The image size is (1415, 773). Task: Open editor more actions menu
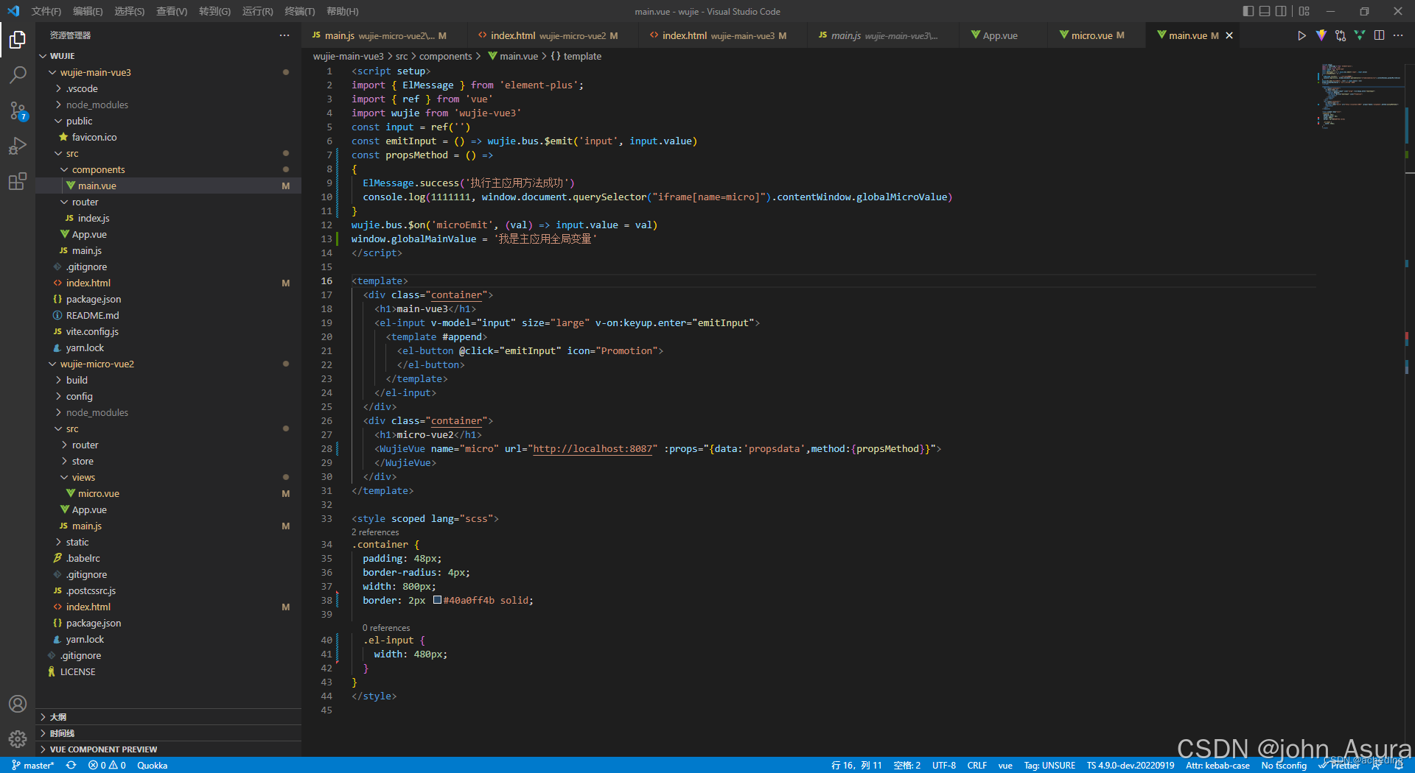[1398, 35]
